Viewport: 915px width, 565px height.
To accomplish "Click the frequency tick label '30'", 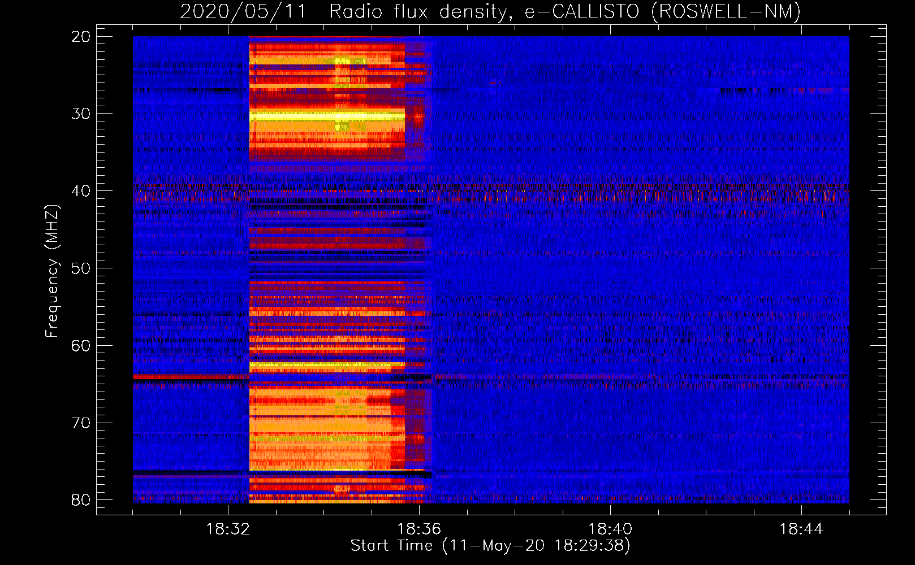I will coord(81,114).
